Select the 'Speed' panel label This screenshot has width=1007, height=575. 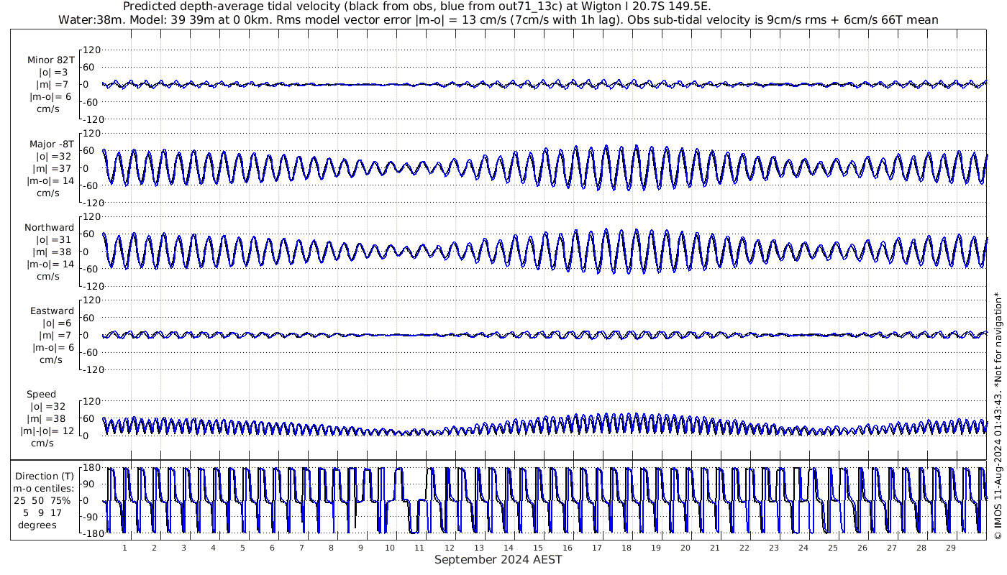[41, 395]
